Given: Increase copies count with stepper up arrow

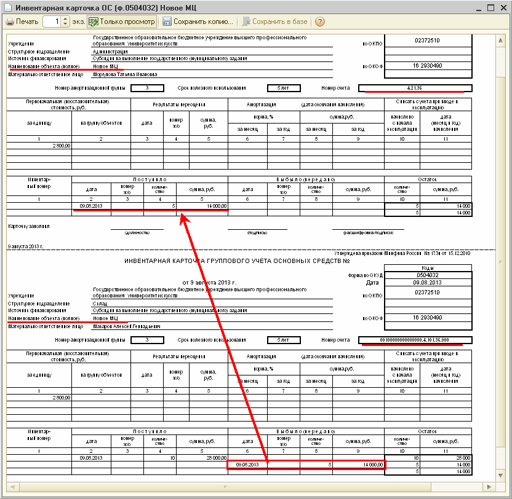Looking at the screenshot, I should click(x=65, y=19).
